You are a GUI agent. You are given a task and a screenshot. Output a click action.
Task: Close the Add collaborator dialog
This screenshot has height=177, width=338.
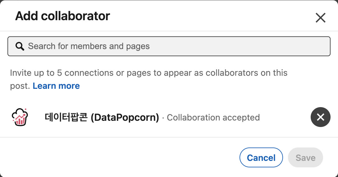pyautogui.click(x=321, y=18)
